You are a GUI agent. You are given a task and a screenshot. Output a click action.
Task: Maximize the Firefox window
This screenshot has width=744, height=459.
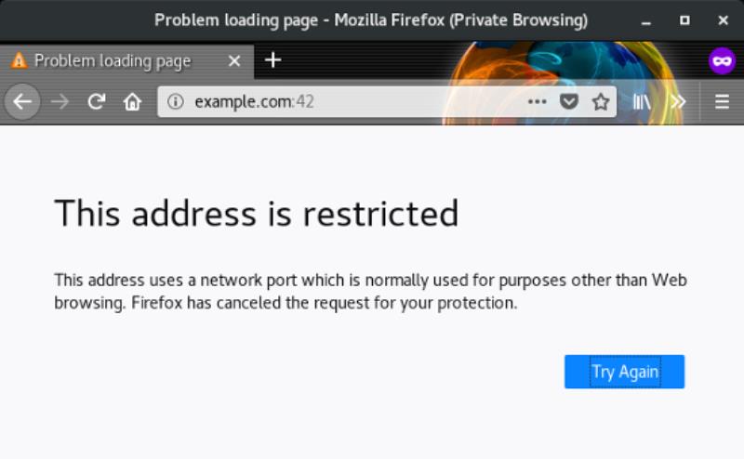[684, 20]
